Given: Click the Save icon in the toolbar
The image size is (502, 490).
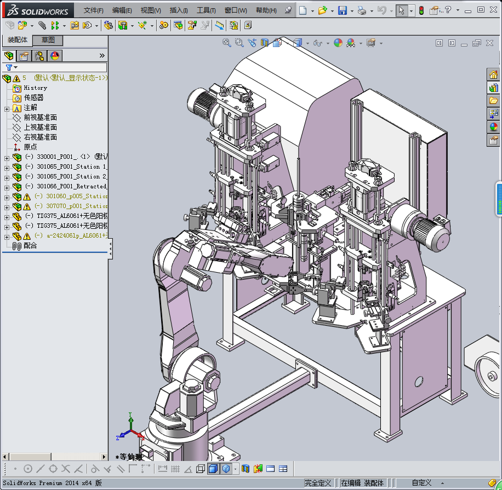Looking at the screenshot, I should [x=342, y=10].
